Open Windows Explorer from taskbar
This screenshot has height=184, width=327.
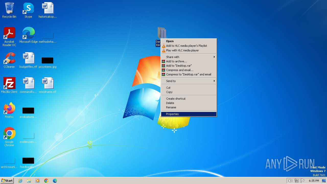pos(29,181)
